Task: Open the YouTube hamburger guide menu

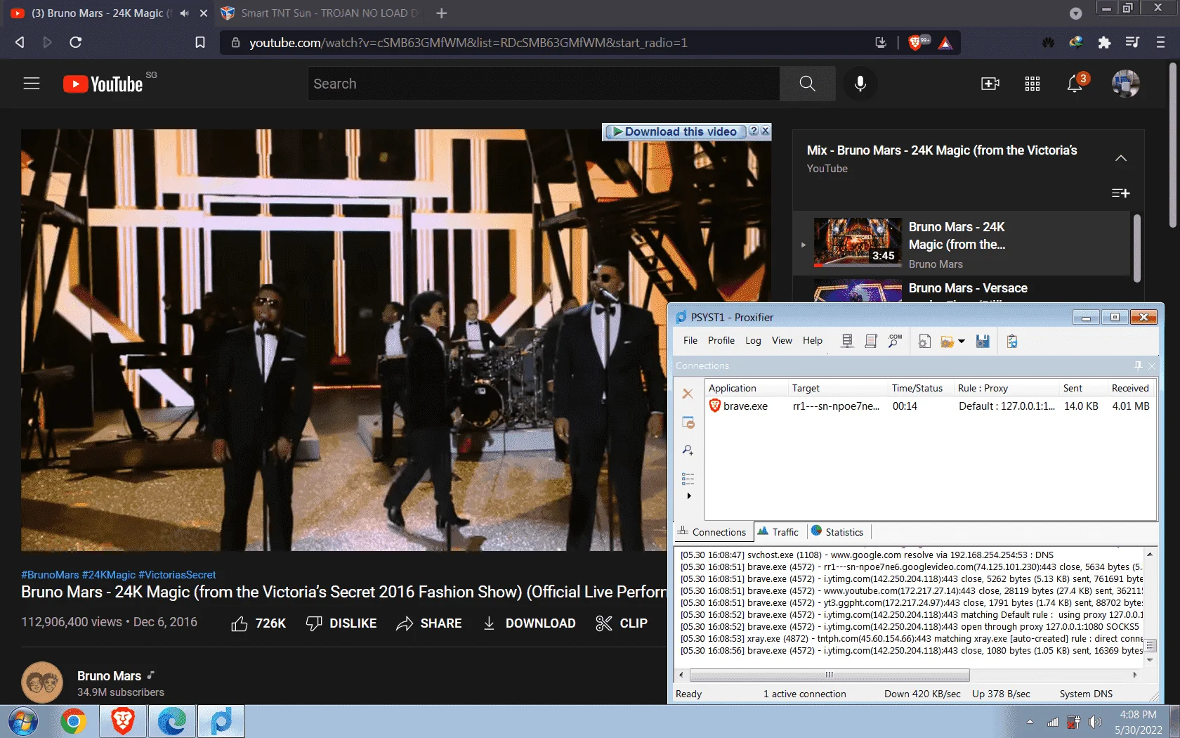Action: pyautogui.click(x=32, y=84)
